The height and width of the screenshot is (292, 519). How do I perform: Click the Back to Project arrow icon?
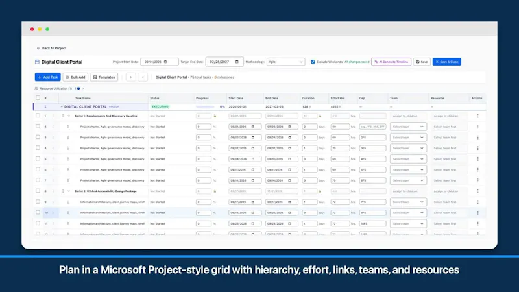click(38, 48)
